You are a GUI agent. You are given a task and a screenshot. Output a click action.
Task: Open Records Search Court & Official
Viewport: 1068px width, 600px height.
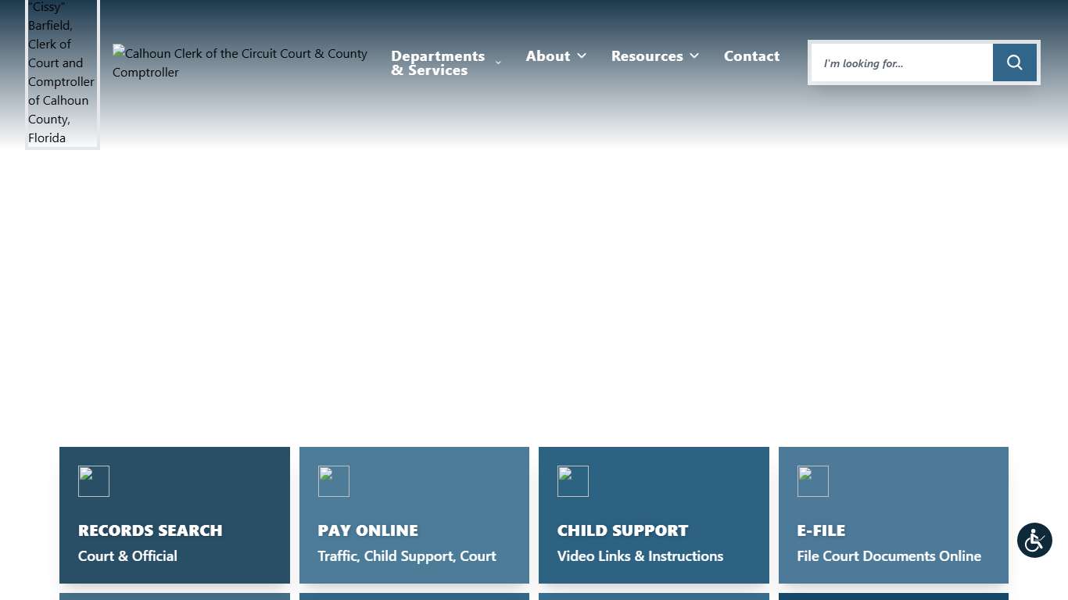(127, 556)
